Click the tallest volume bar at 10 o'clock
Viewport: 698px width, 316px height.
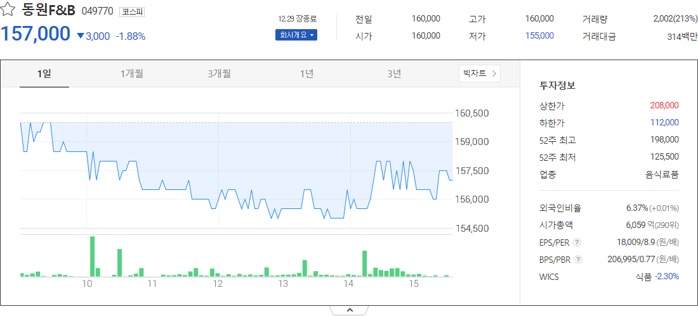tap(93, 256)
